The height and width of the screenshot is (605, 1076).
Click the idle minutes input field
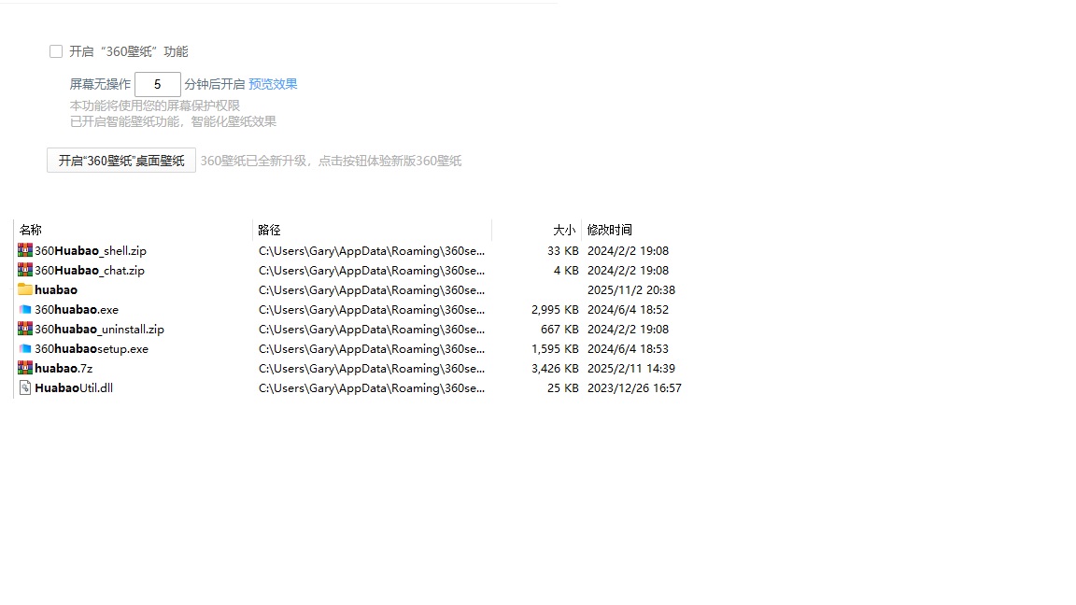pos(157,84)
